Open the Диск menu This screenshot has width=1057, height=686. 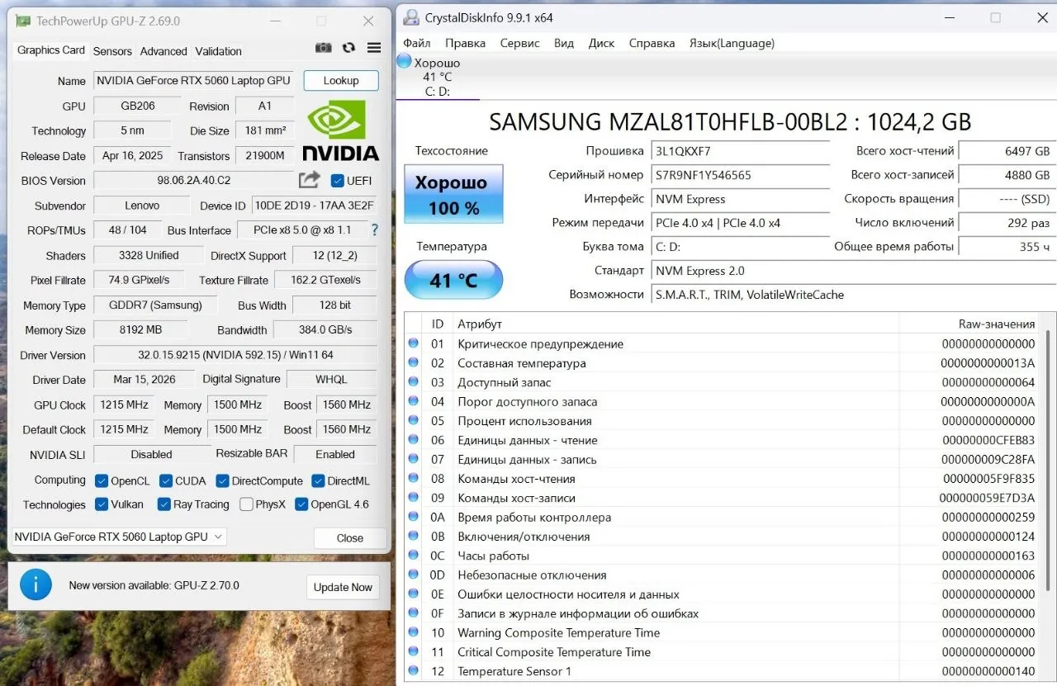pos(601,43)
